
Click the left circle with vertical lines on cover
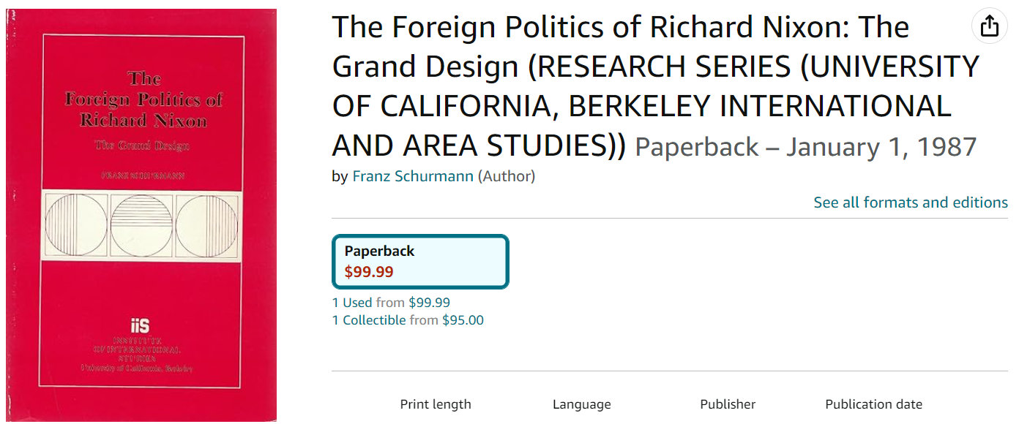click(76, 224)
